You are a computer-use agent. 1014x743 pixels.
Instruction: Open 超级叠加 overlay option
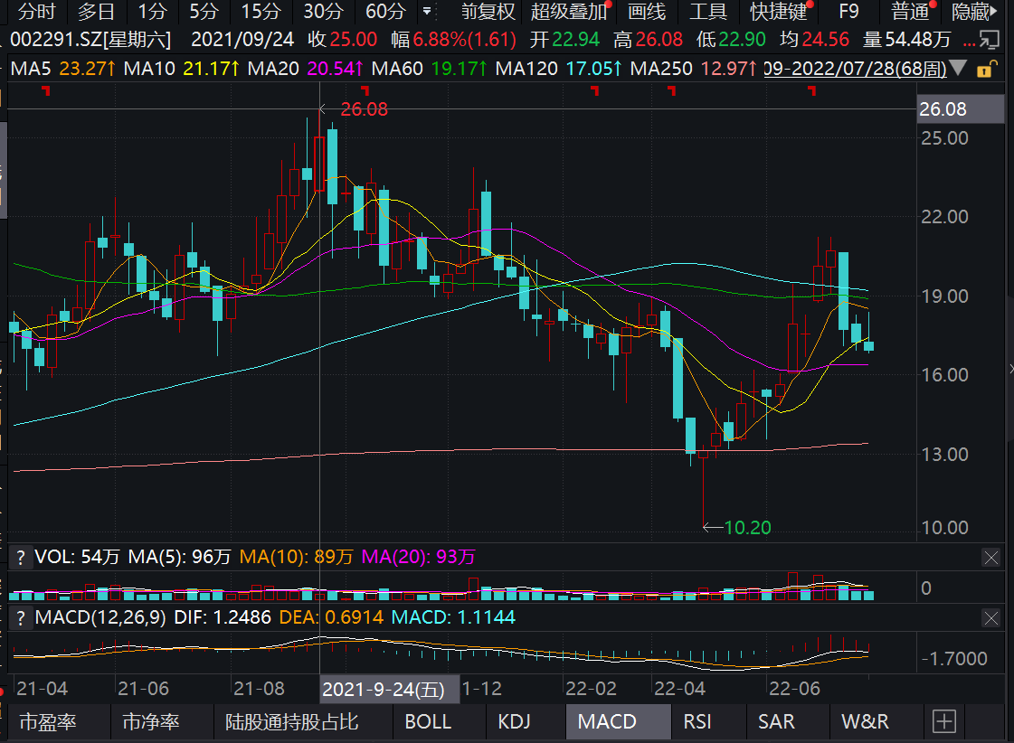[568, 11]
